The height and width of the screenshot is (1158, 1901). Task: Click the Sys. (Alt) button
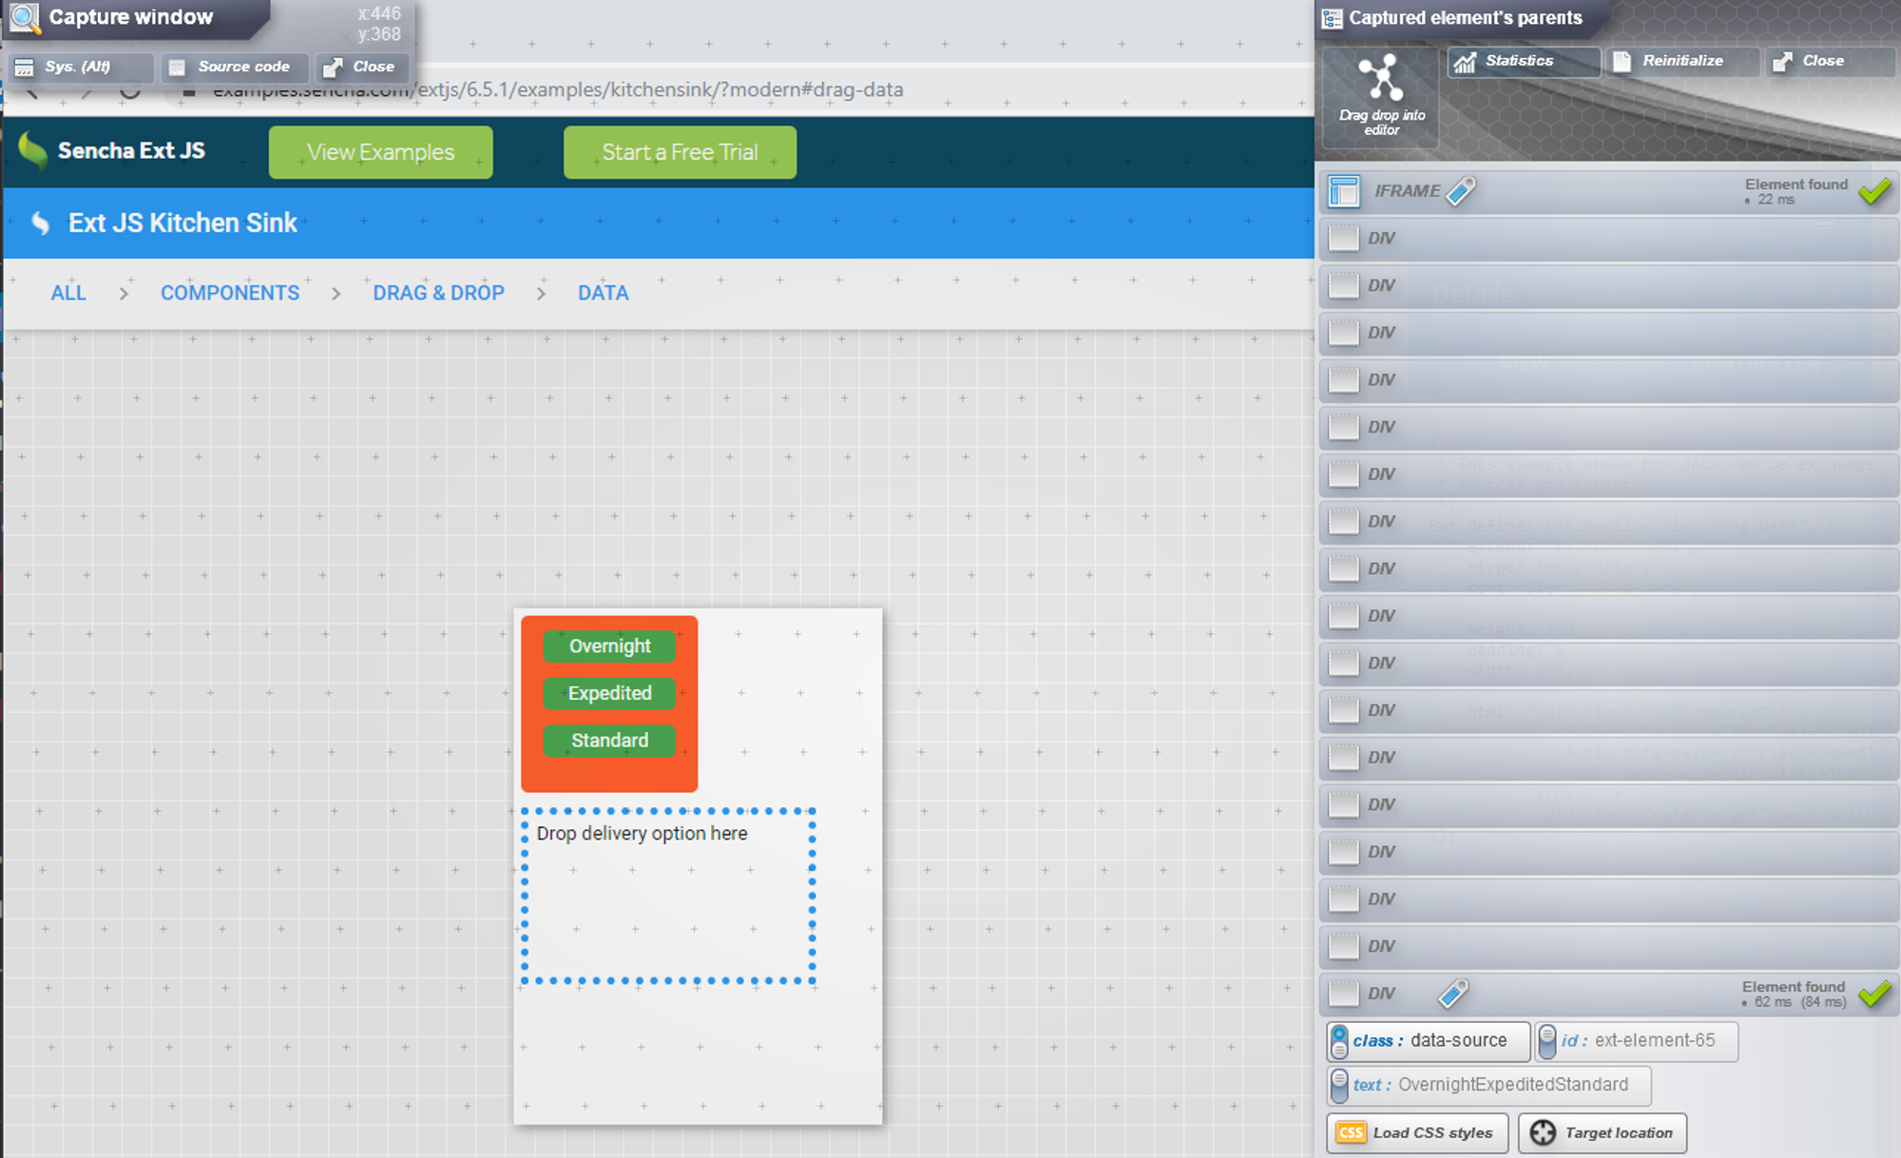pos(81,67)
